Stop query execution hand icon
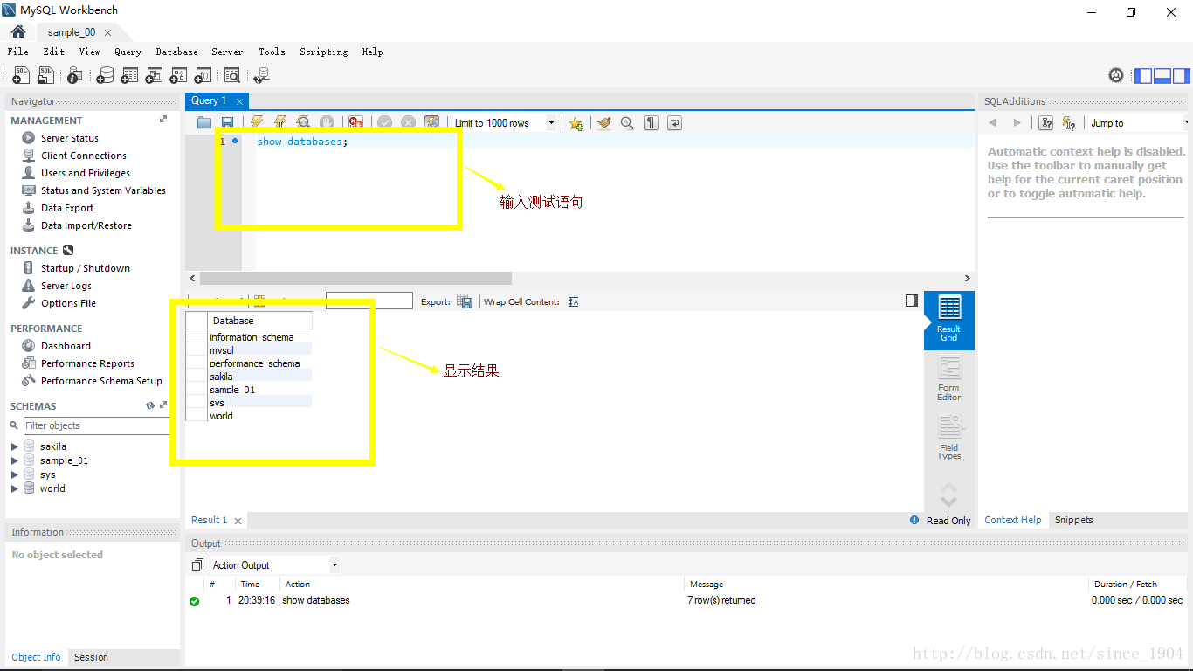The width and height of the screenshot is (1193, 671). point(327,123)
